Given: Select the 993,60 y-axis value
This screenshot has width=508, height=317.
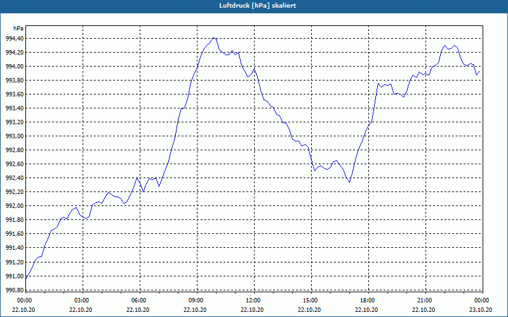Looking at the screenshot, I should pos(15,94).
